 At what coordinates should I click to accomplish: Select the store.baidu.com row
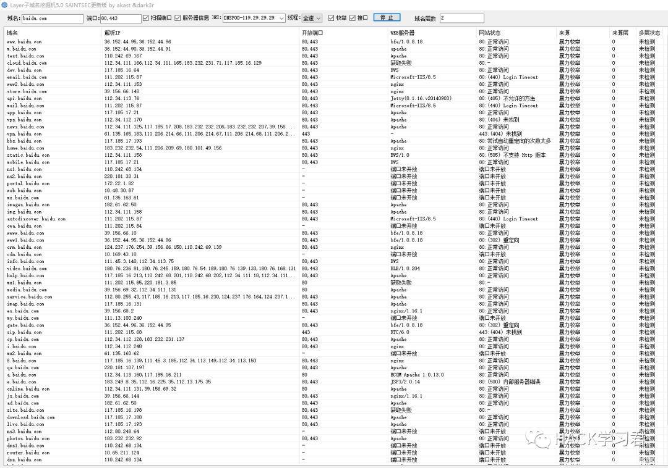click(x=334, y=91)
